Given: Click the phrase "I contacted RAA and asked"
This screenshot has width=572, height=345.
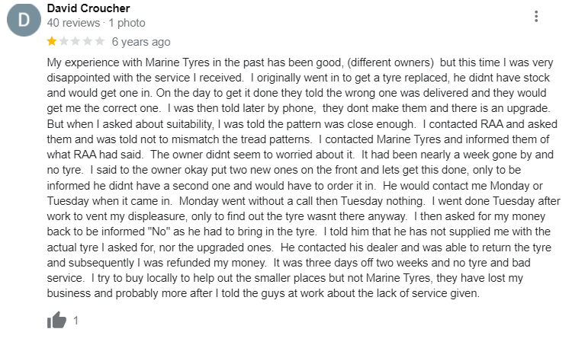Looking at the screenshot, I should 490,124.
